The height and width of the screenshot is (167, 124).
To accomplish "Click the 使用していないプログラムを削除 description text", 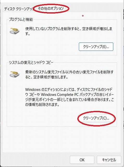I will click(69, 29).
